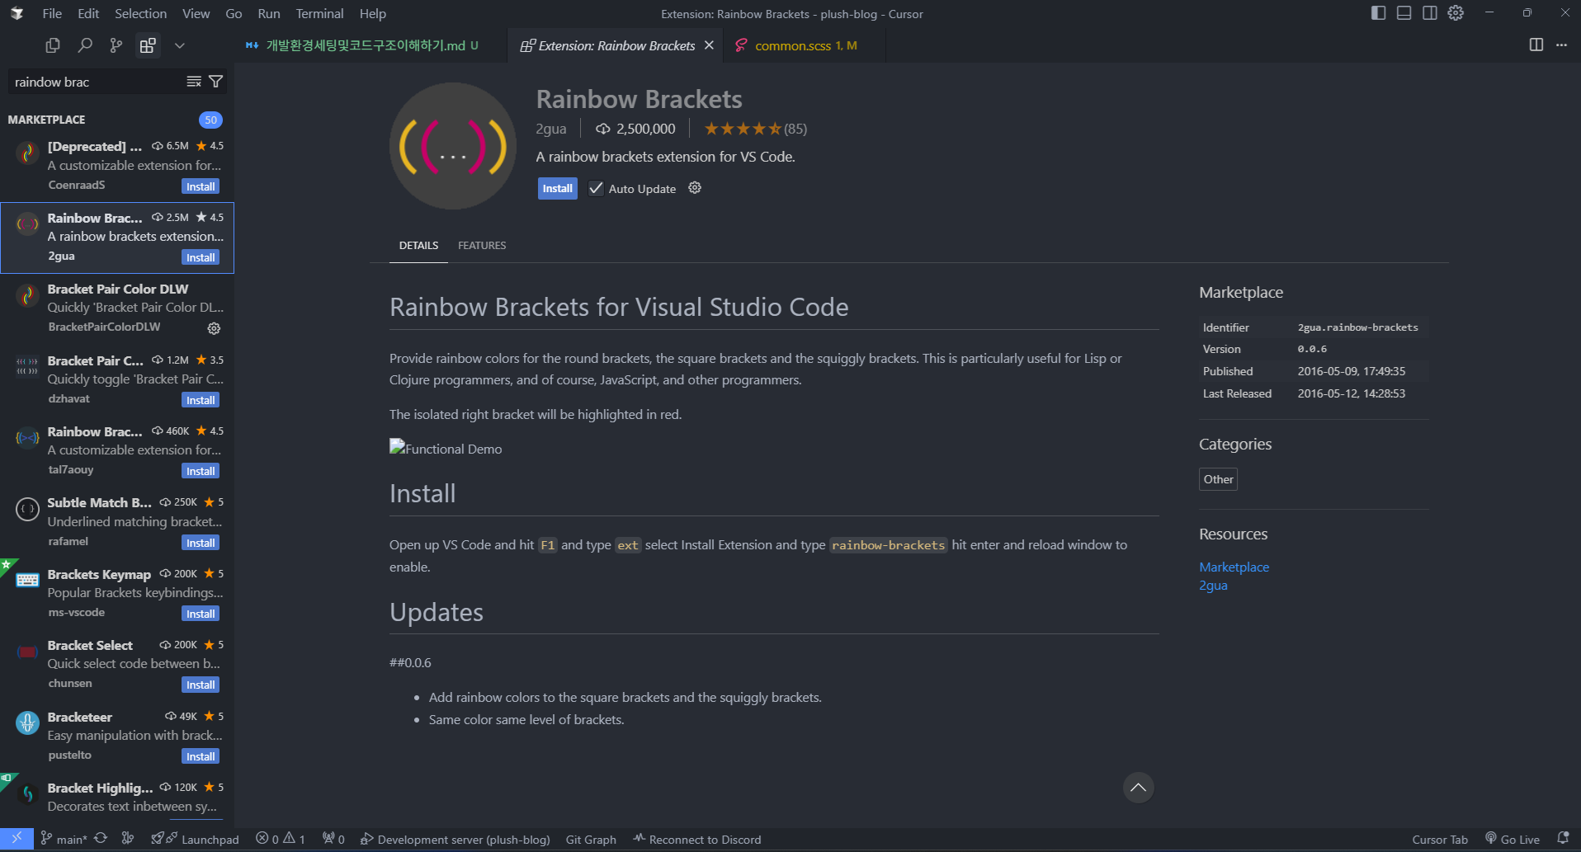Open gear for Bracket Pair Color DLW

pos(214,328)
